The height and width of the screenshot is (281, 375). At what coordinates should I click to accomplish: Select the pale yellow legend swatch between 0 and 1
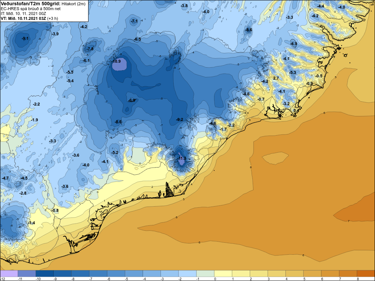(223, 273)
